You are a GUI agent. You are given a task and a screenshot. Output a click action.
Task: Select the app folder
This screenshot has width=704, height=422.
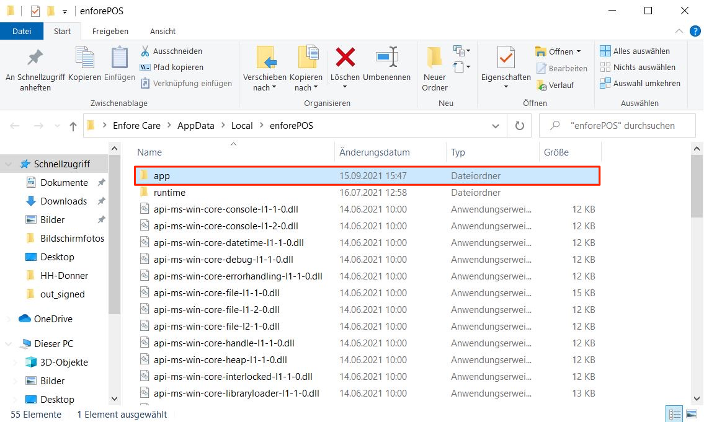tap(367, 176)
